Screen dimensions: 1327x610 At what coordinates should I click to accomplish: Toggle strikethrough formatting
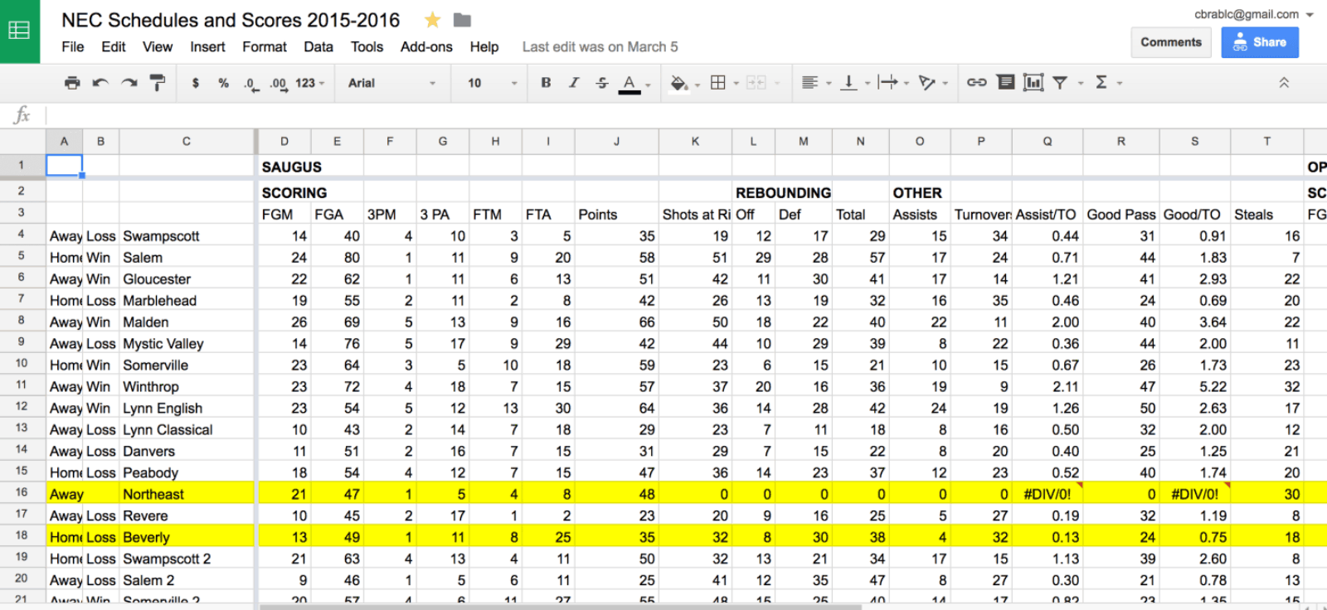[602, 83]
